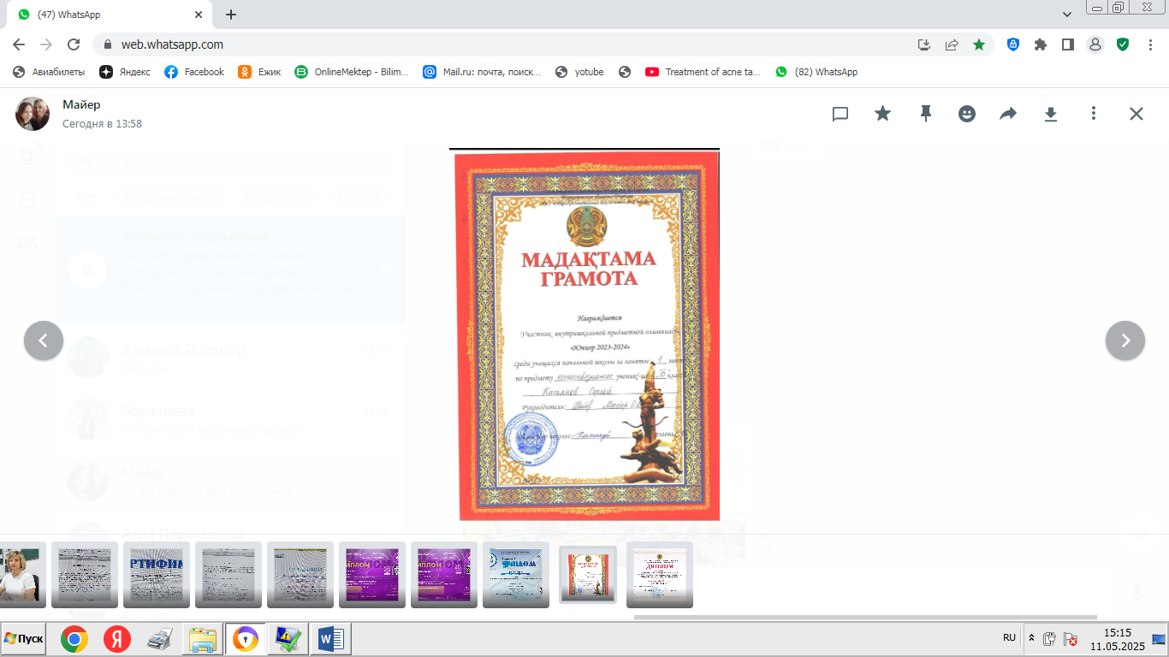Switch the RU input language indicator
Image resolution: width=1169 pixels, height=657 pixels.
click(x=1010, y=638)
